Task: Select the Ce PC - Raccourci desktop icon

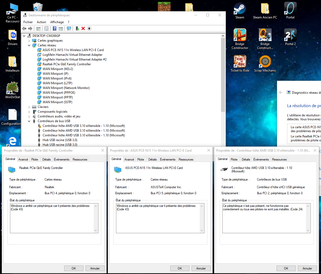Action: click(12, 13)
